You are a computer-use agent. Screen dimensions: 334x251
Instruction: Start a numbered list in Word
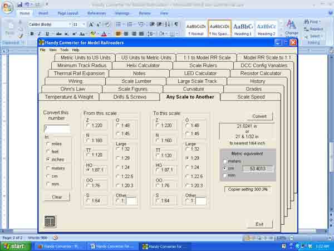pos(130,25)
